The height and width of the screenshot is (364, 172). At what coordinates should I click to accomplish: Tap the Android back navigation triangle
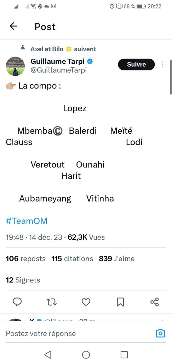tap(47, 354)
